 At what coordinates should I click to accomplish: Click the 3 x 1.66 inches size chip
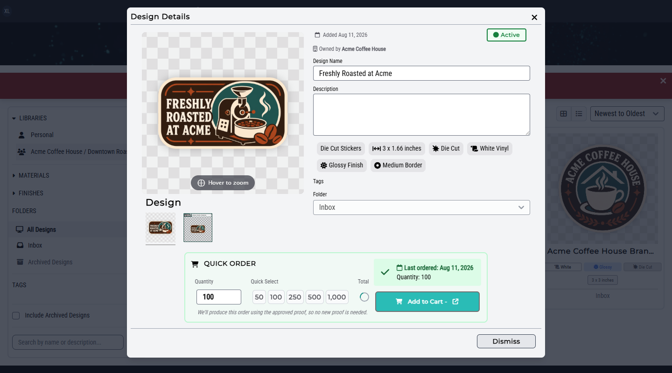coord(397,148)
